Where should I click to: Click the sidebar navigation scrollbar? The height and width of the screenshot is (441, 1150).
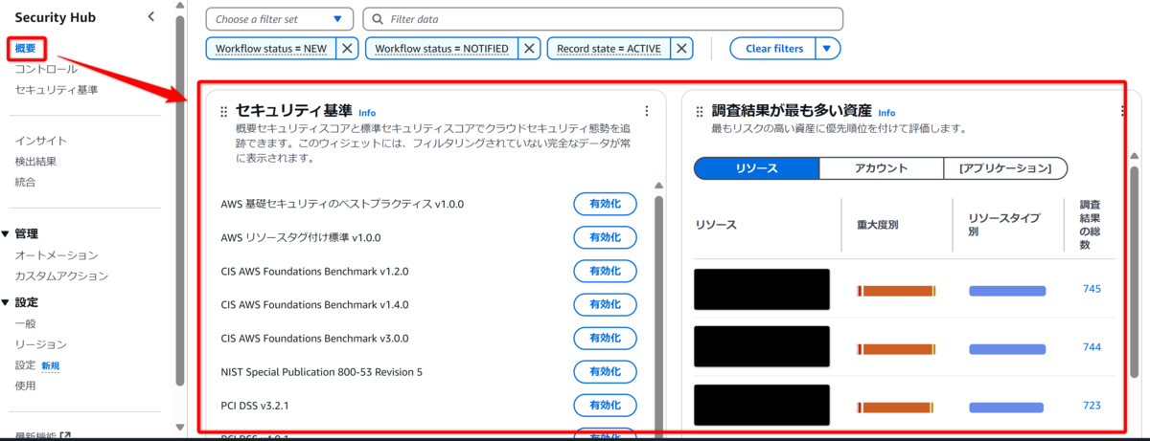tap(180, 201)
